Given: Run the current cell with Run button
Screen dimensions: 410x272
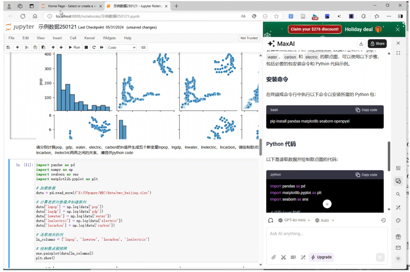Looking at the screenshot, I should 74,47.
